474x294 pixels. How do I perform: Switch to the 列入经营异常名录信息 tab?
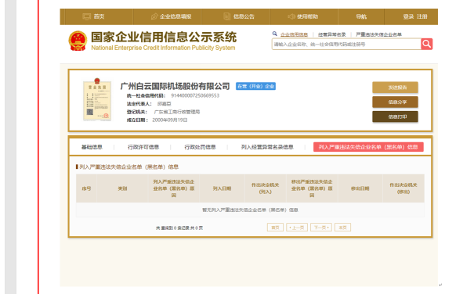[267, 147]
